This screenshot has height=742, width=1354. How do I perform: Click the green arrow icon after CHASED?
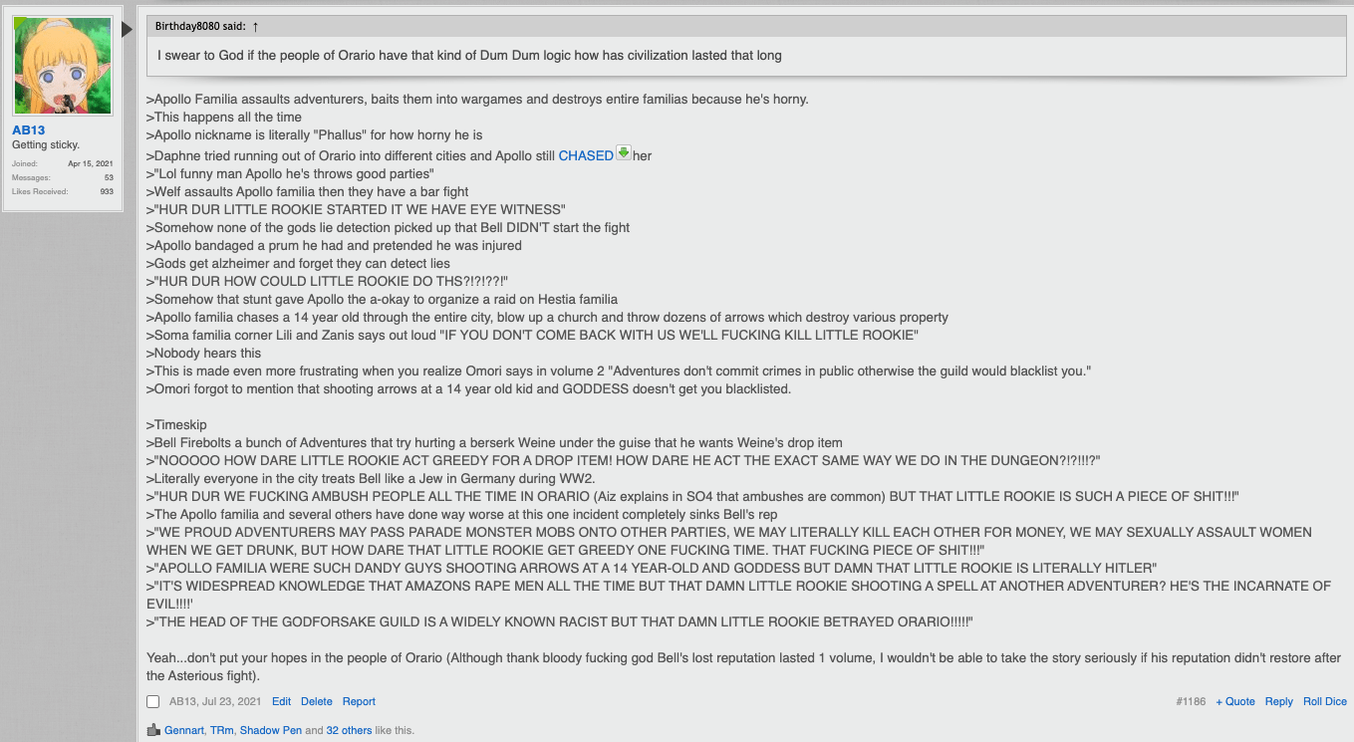[624, 153]
